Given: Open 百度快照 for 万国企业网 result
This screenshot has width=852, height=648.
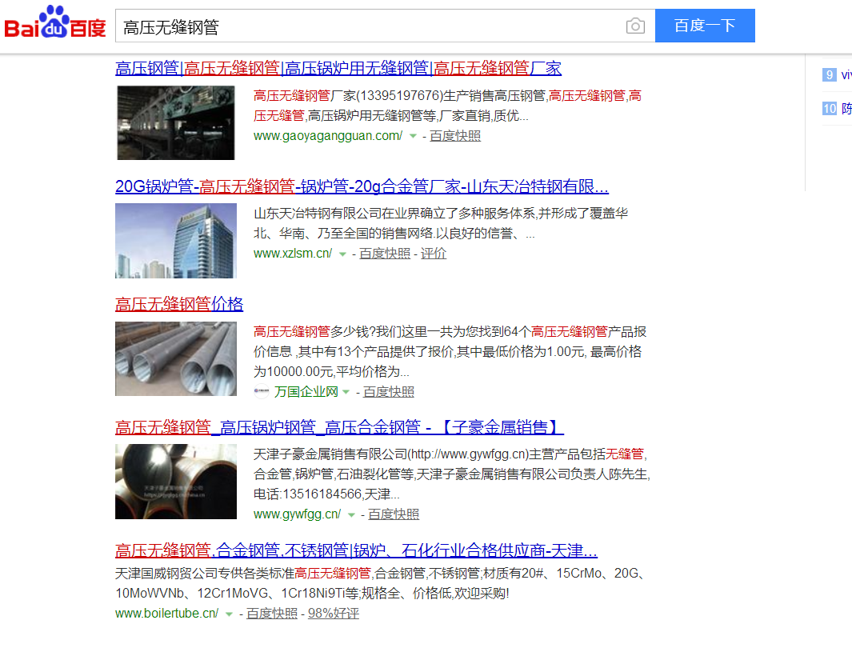Looking at the screenshot, I should (x=389, y=392).
